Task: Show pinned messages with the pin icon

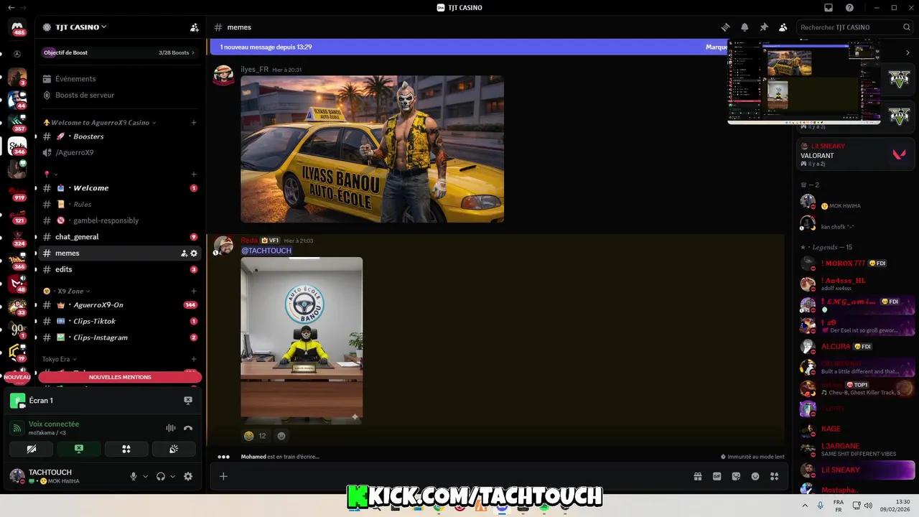Action: click(x=764, y=27)
